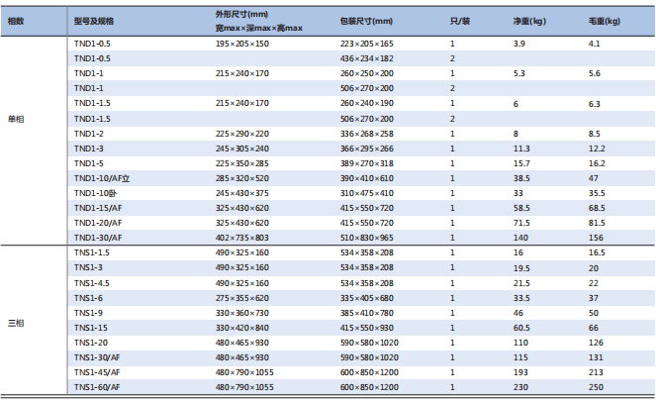
Task: Select model TNS1-9 row label
Action: 88,312
